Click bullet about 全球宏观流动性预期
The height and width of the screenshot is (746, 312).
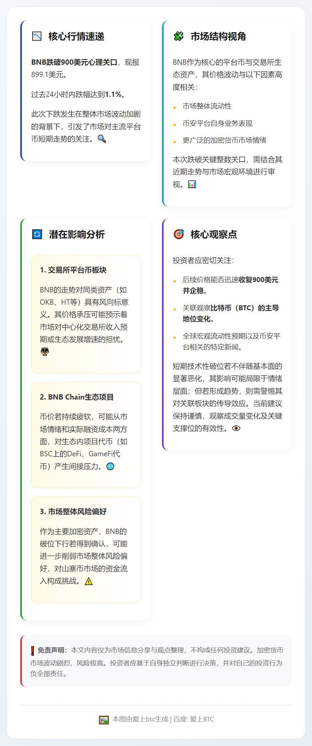(x=231, y=341)
